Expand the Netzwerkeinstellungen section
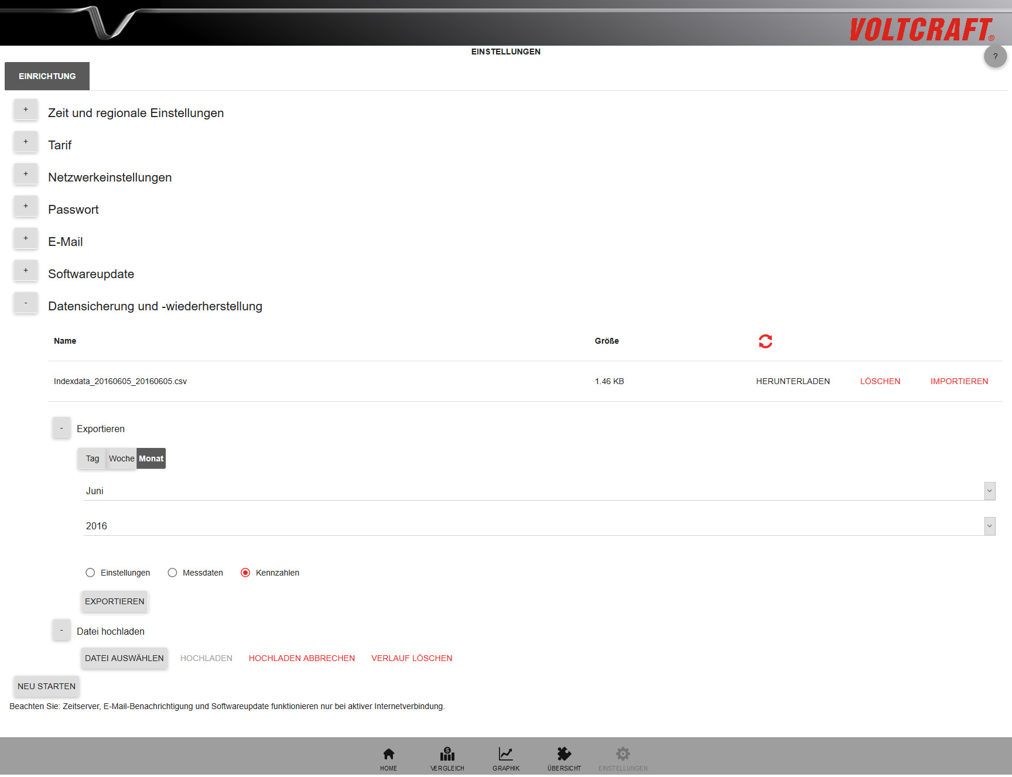The height and width of the screenshot is (777, 1012). click(x=26, y=174)
